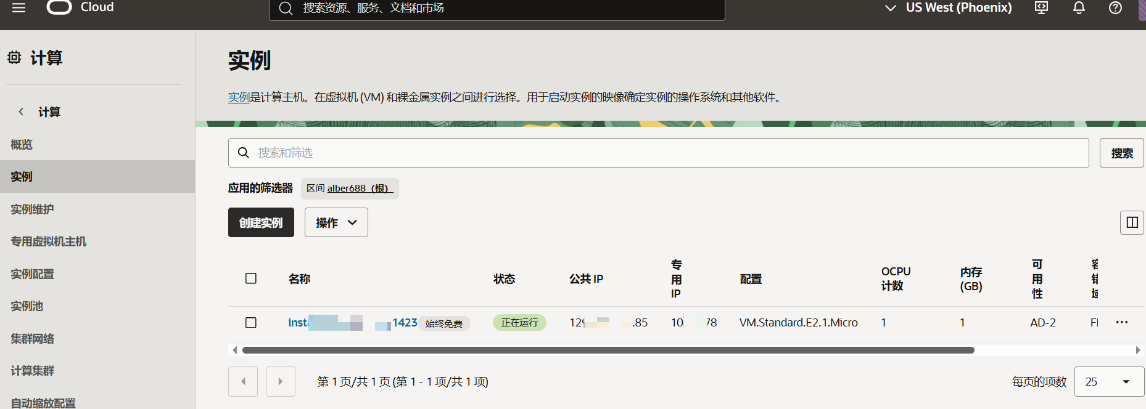Expand the US West (Phoenix) region selector

click(x=949, y=8)
